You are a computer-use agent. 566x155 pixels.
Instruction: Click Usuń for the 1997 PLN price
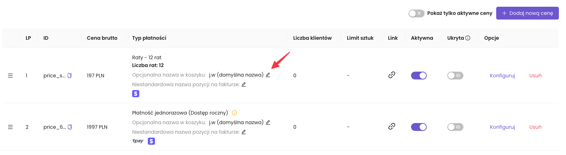point(535,127)
